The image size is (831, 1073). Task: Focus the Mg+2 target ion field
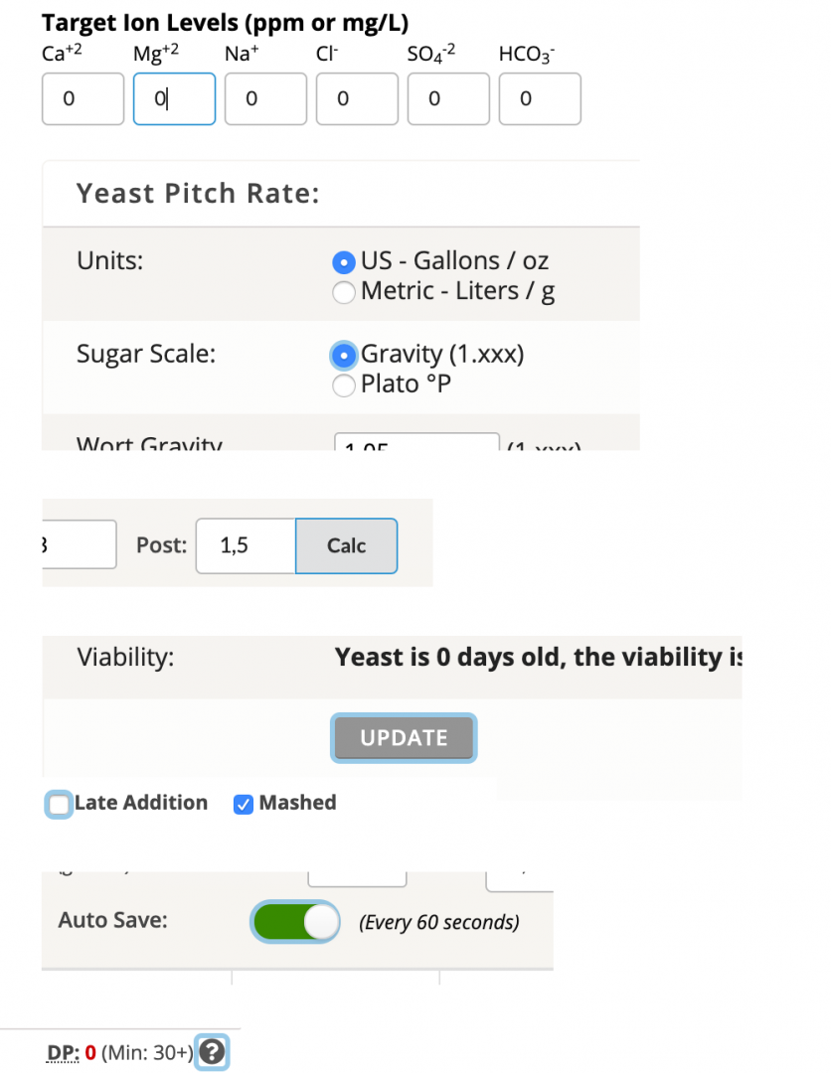coord(175,98)
